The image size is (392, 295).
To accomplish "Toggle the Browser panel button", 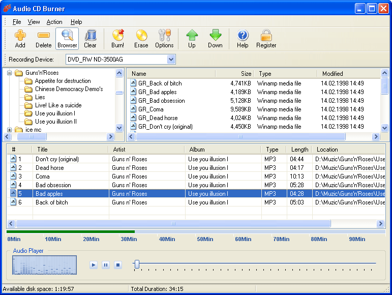I will pos(67,39).
